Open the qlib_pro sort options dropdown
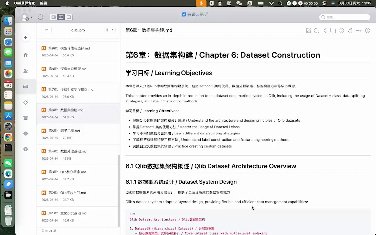Viewport: 376px width, 235px height. 110,30
